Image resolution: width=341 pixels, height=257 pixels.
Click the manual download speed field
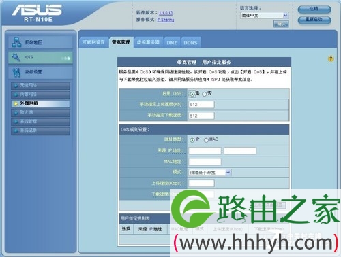[201, 116]
